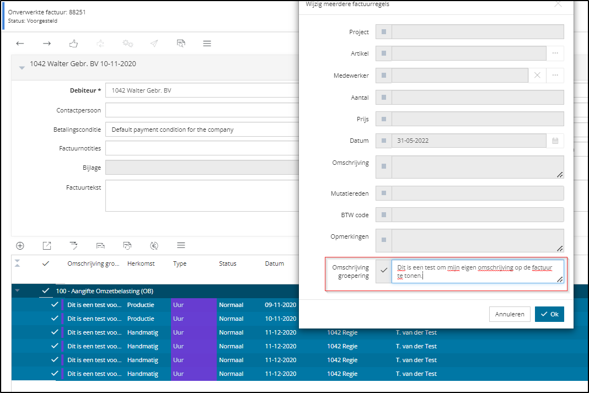Add new invoice line with plus icon
This screenshot has width=589, height=393.
tap(20, 245)
